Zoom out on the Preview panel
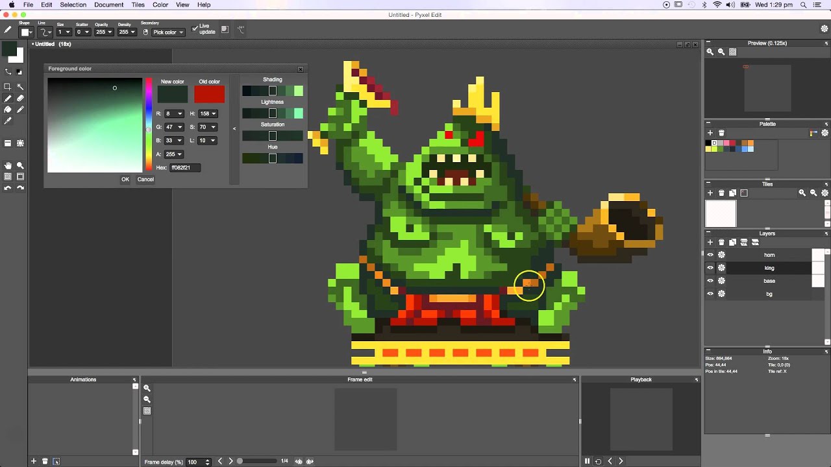 pos(721,52)
